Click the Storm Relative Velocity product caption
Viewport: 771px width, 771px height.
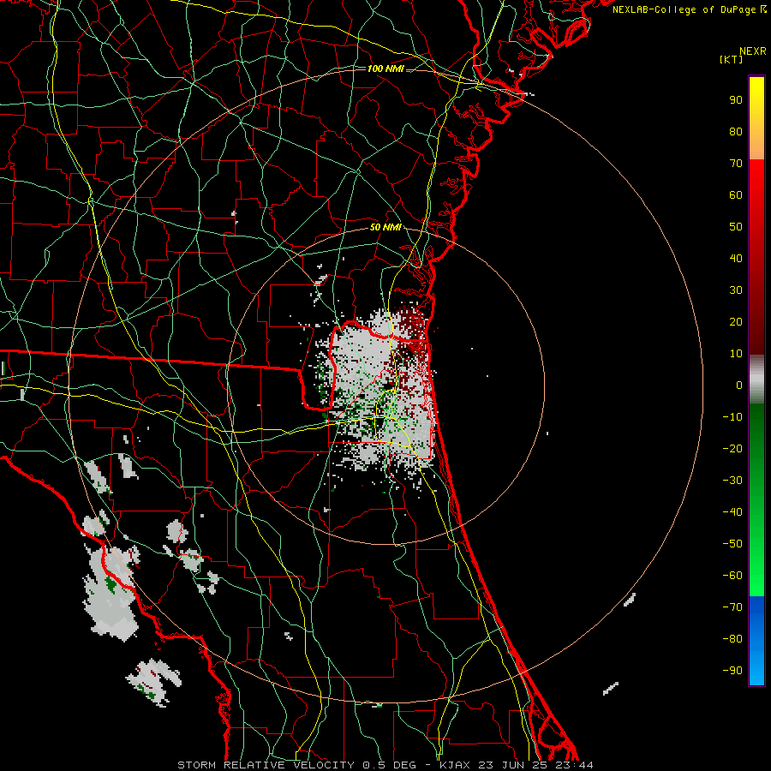[385, 765]
